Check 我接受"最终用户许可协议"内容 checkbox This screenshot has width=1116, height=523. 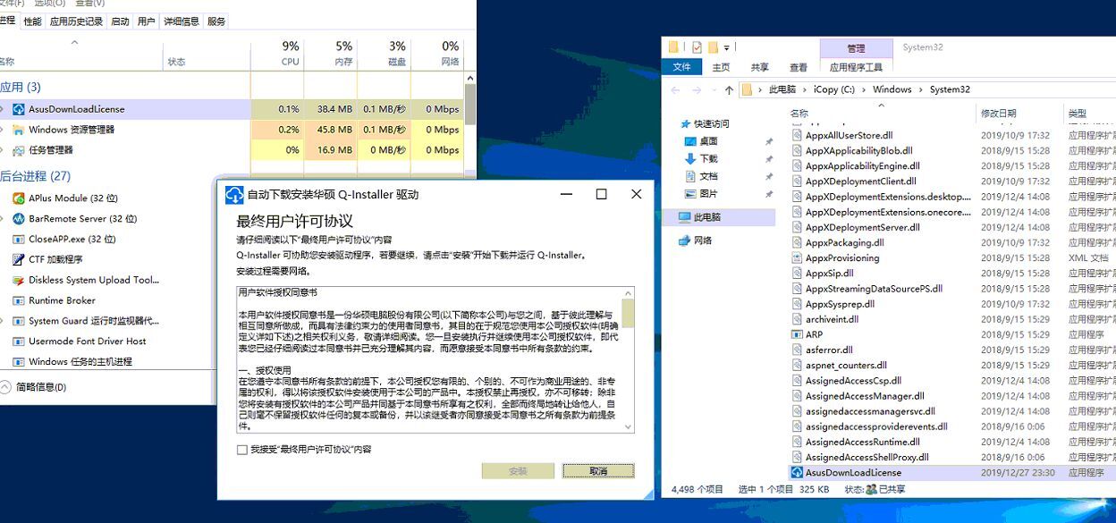242,450
